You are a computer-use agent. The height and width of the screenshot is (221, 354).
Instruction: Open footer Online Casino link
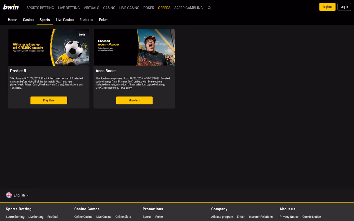[83, 217]
